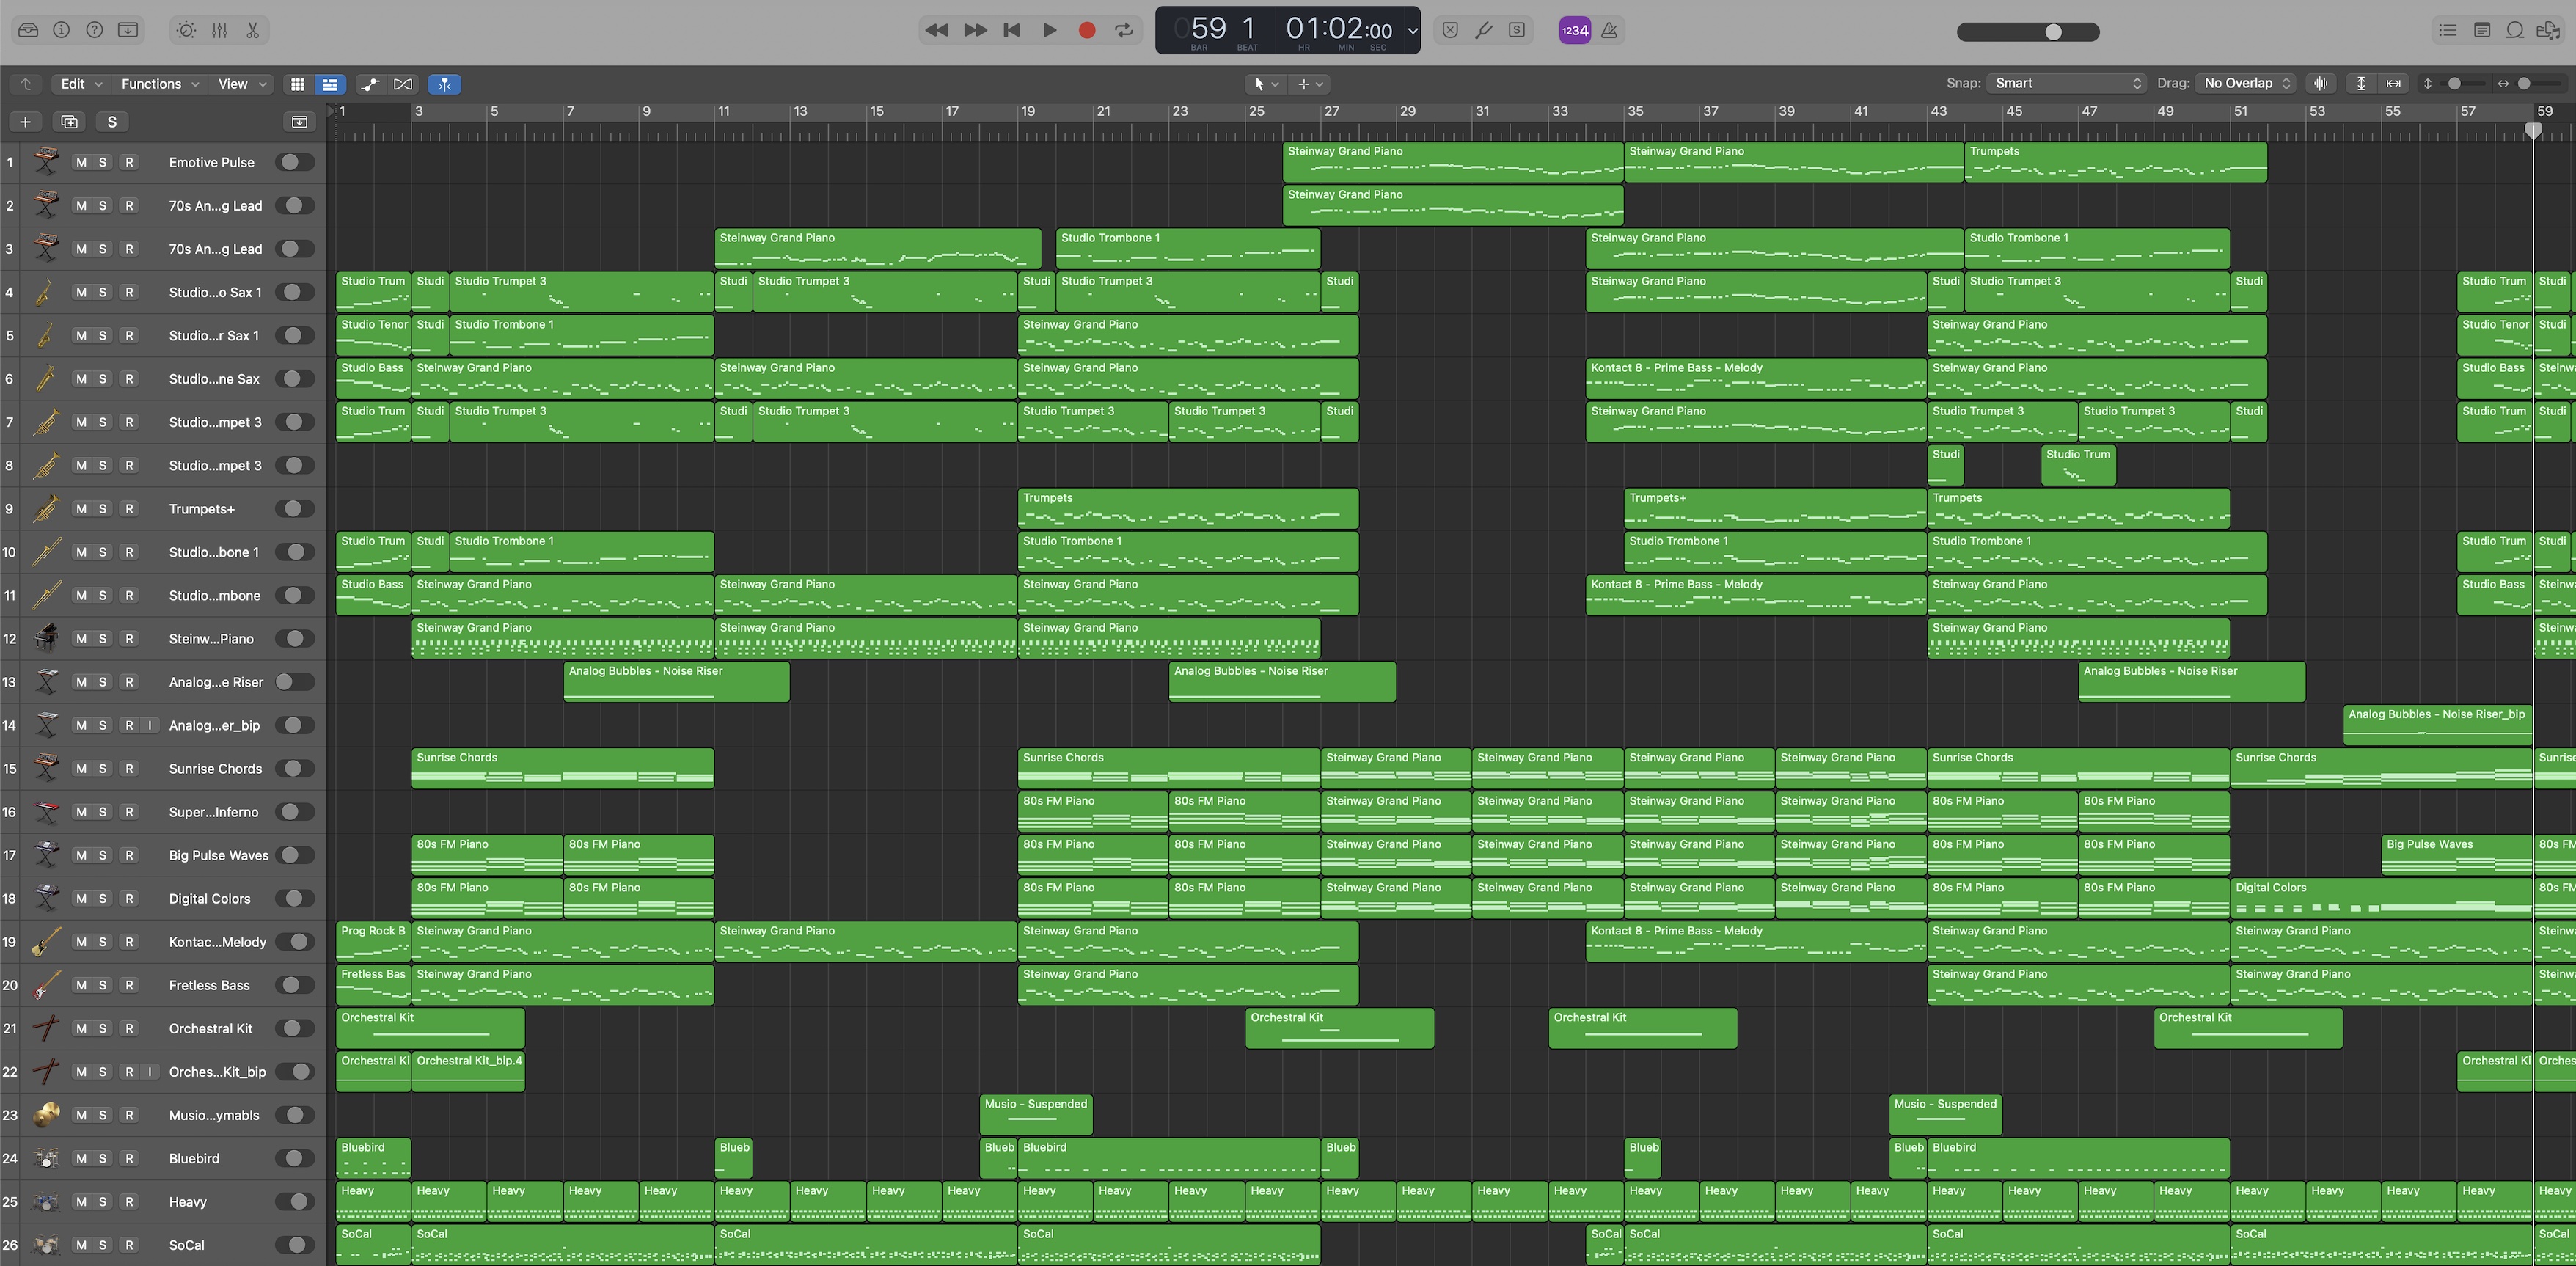This screenshot has height=1266, width=2576.
Task: Open the Loop Browser icon
Action: pyautogui.click(x=2514, y=30)
